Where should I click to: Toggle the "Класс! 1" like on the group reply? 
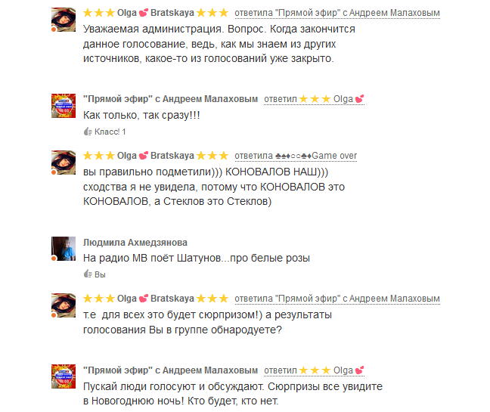pyautogui.click(x=104, y=132)
